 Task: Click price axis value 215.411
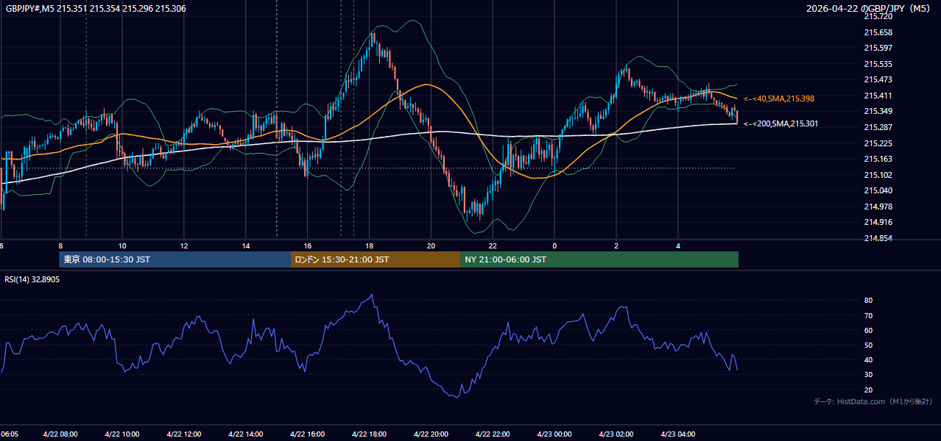878,96
